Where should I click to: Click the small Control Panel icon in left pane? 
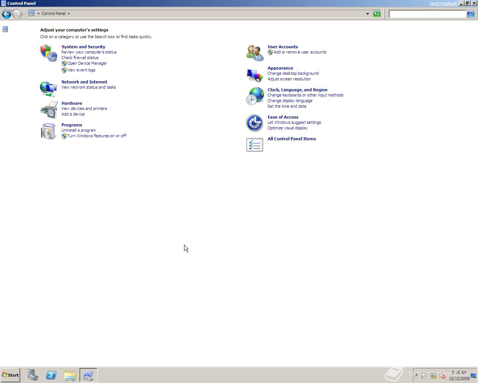(5, 29)
